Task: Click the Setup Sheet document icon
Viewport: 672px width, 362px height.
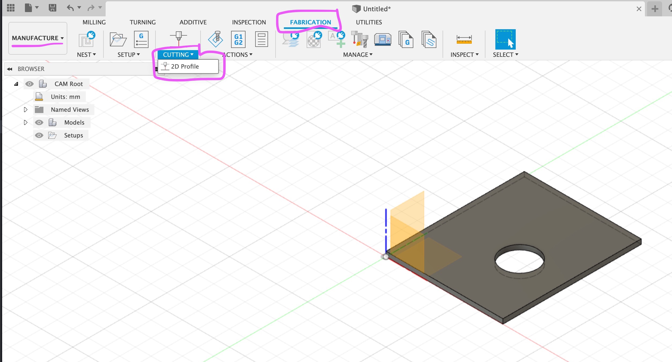Action: [x=261, y=39]
